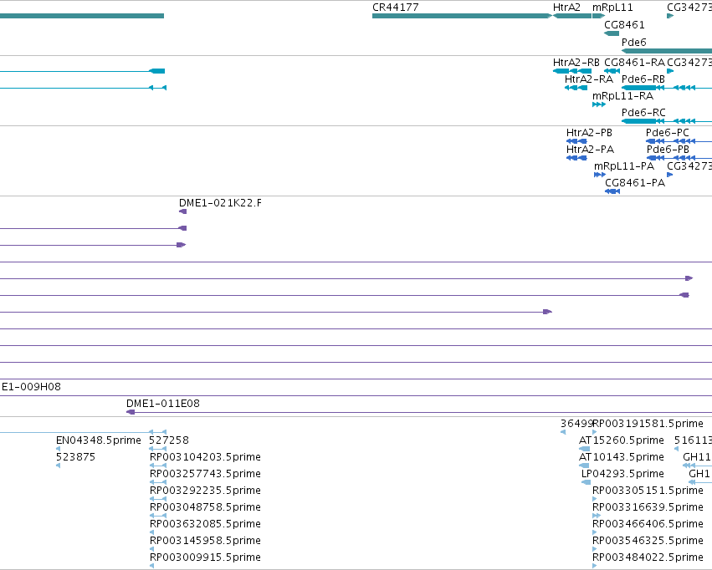Select transcript HtrA2-RB
The height and width of the screenshot is (570, 712).
[x=576, y=63]
